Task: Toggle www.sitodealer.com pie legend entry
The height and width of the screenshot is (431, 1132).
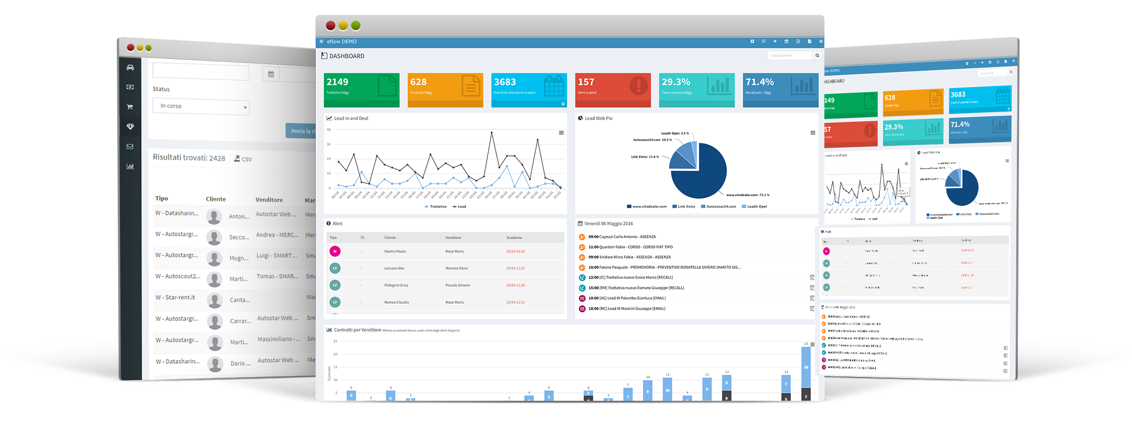Action: point(646,207)
